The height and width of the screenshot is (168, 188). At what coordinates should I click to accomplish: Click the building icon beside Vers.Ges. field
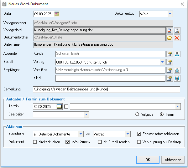point(177,70)
